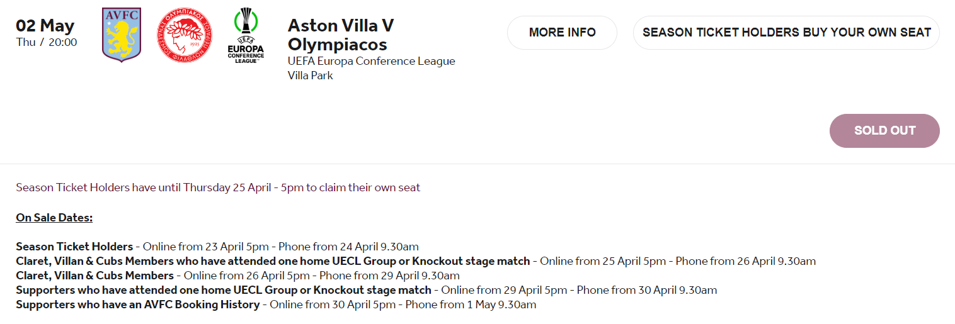Click the Phone from 1 May 9.30am text

pyautogui.click(x=471, y=304)
